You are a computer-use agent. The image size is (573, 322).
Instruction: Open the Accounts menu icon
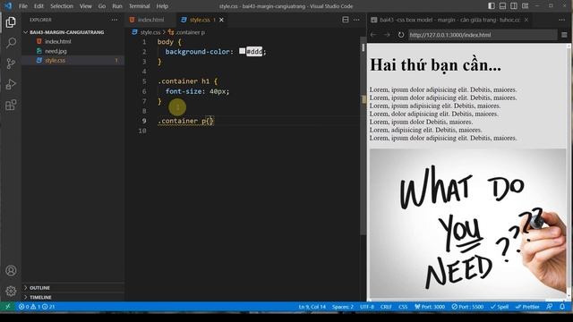coord(11,270)
